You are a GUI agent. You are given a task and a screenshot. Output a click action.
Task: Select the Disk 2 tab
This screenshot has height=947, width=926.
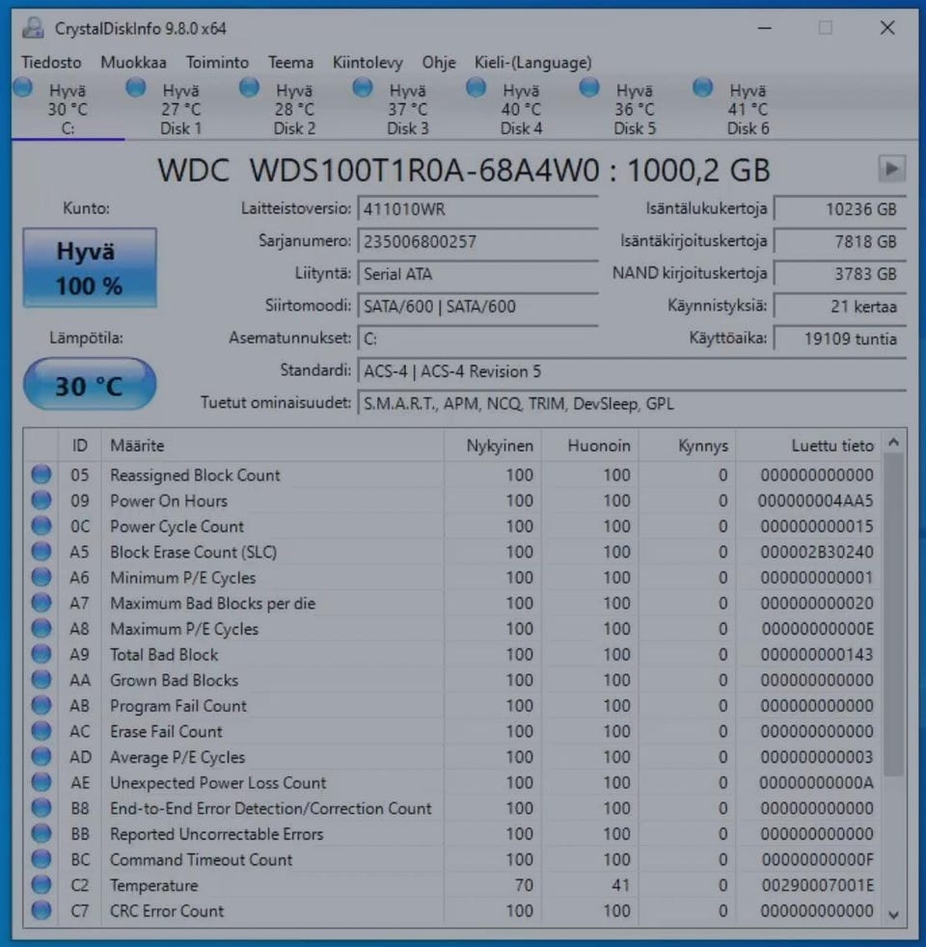click(294, 108)
